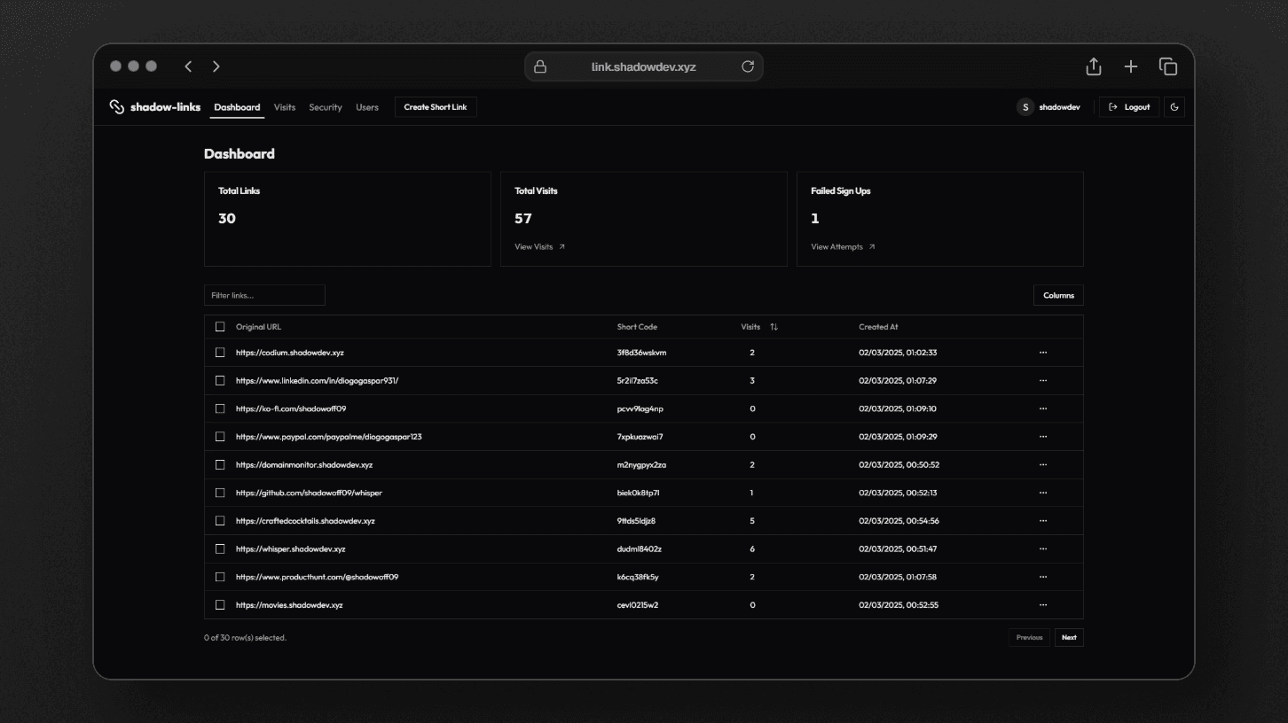Viewport: 1288px width, 723px height.
Task: Switch to the Visits tab
Action: [x=285, y=107]
